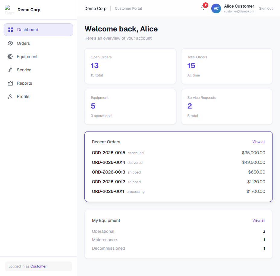Click the Dashboard grid icon
The height and width of the screenshot is (276, 280).
(x=11, y=30)
